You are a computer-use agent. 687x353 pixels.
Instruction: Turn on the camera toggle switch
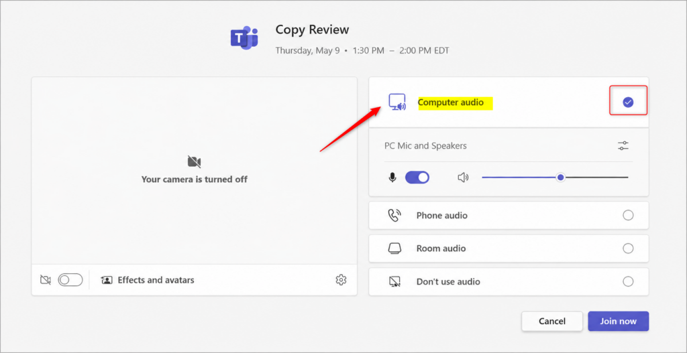tap(70, 280)
